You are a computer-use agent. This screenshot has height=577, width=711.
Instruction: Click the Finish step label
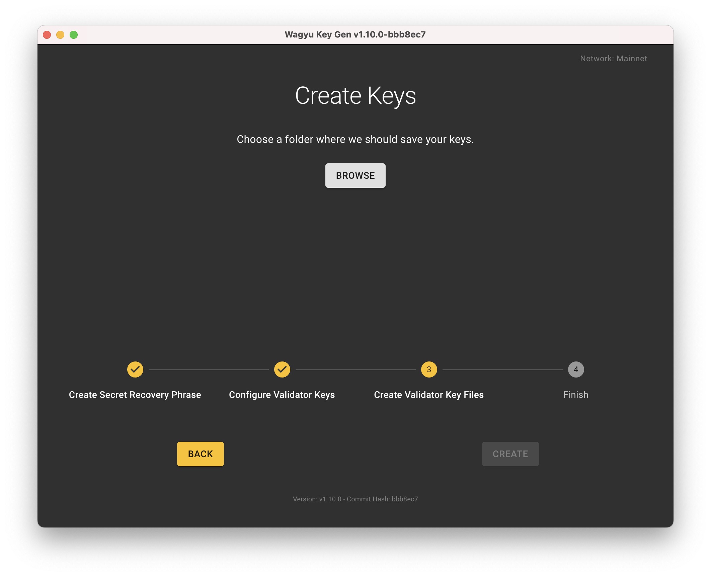click(x=576, y=395)
